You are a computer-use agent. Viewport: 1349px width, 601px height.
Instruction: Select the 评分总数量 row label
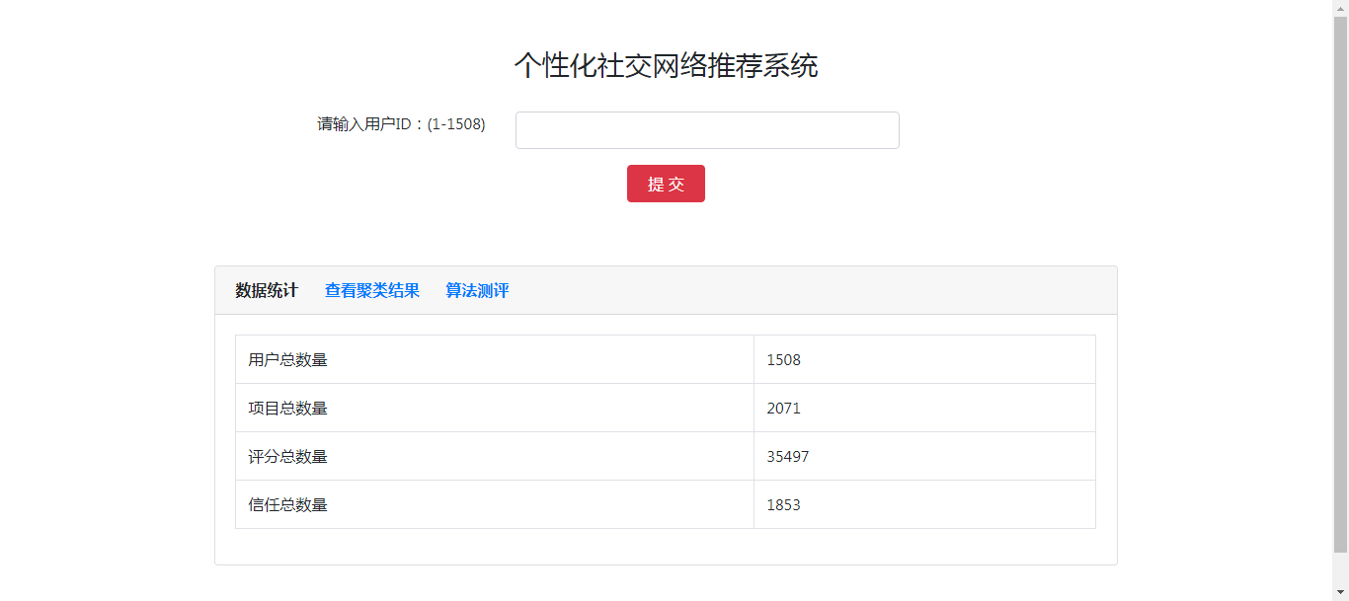click(x=288, y=457)
